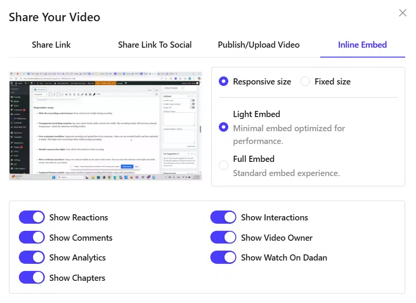The image size is (416, 303).
Task: Choose the Fixed size radio option
Action: pyautogui.click(x=305, y=81)
